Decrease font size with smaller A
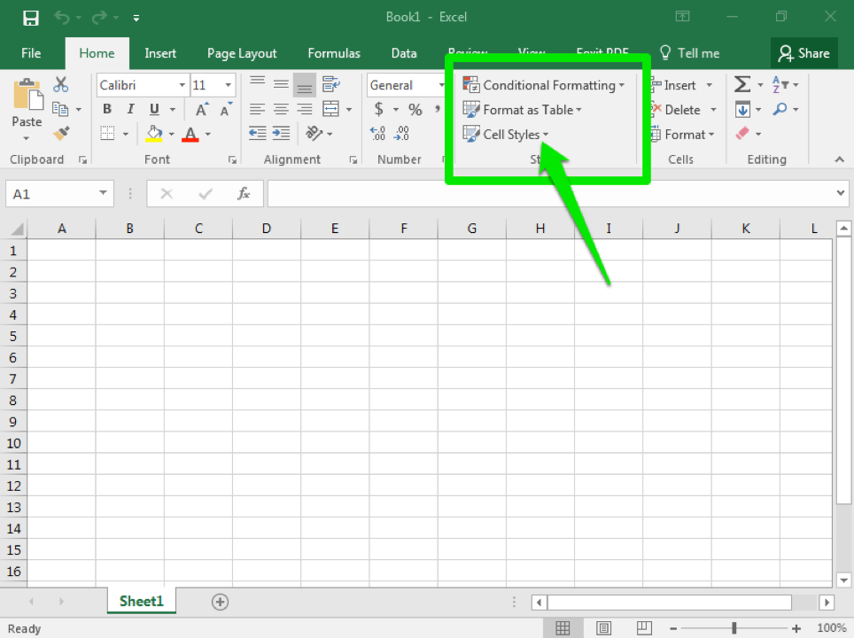 (x=226, y=109)
